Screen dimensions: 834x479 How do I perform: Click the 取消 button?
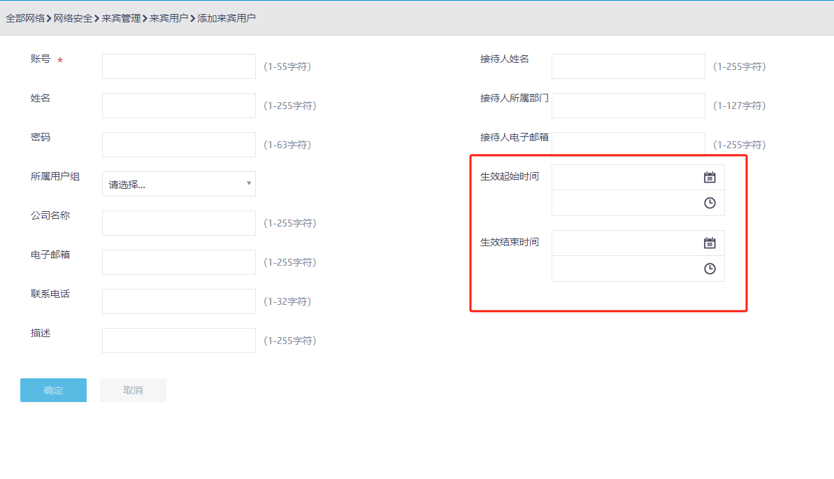click(133, 390)
